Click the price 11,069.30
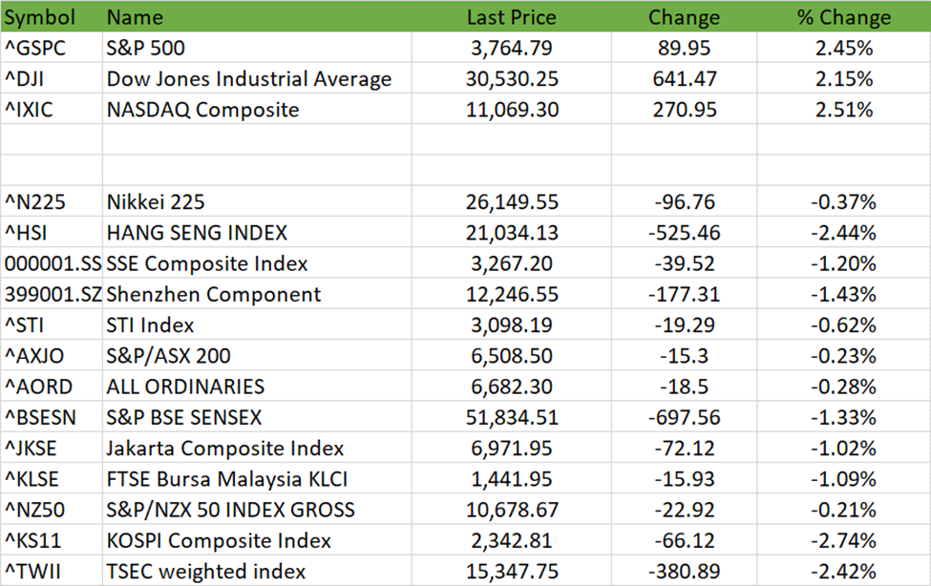 click(512, 109)
